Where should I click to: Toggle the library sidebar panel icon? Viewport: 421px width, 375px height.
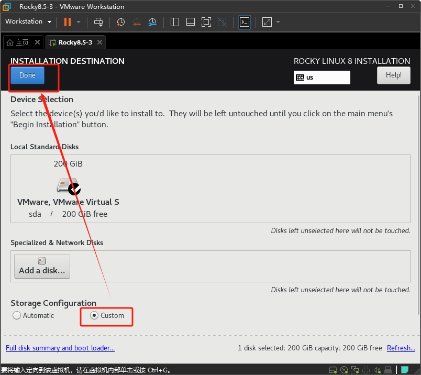(175, 22)
